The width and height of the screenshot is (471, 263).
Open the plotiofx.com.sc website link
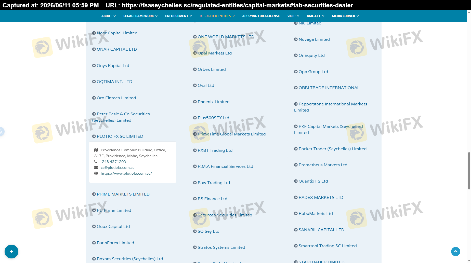coord(126,173)
